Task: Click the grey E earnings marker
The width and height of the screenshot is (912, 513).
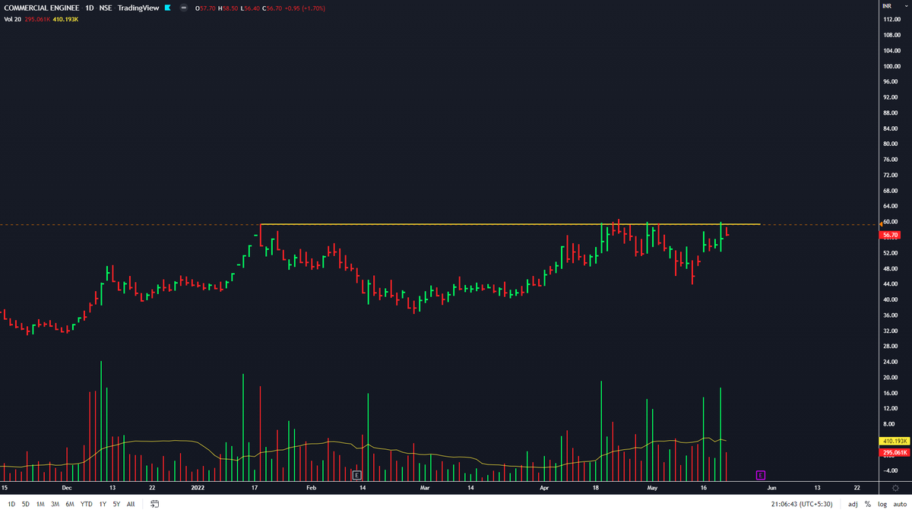Action: tap(356, 475)
